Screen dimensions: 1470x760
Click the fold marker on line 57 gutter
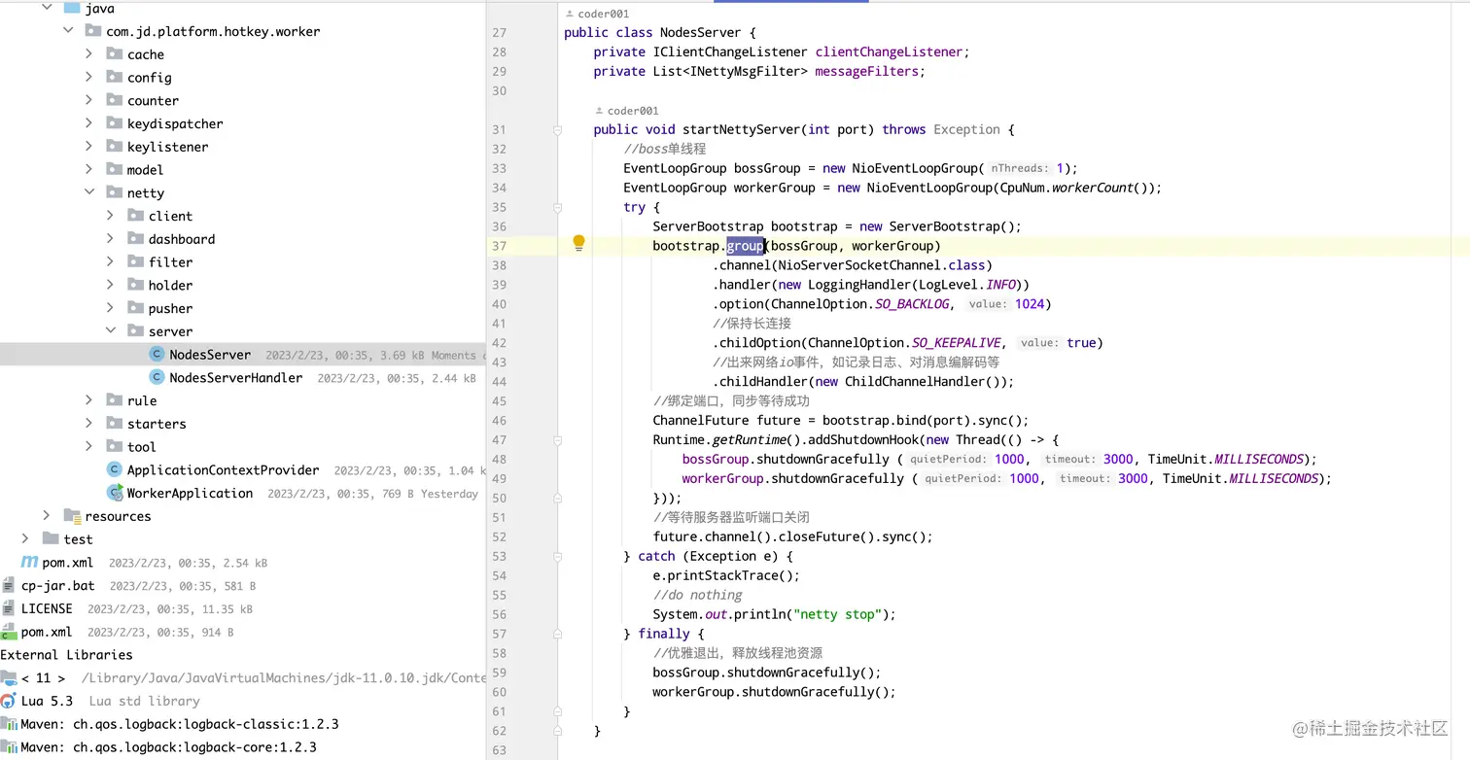tap(557, 634)
